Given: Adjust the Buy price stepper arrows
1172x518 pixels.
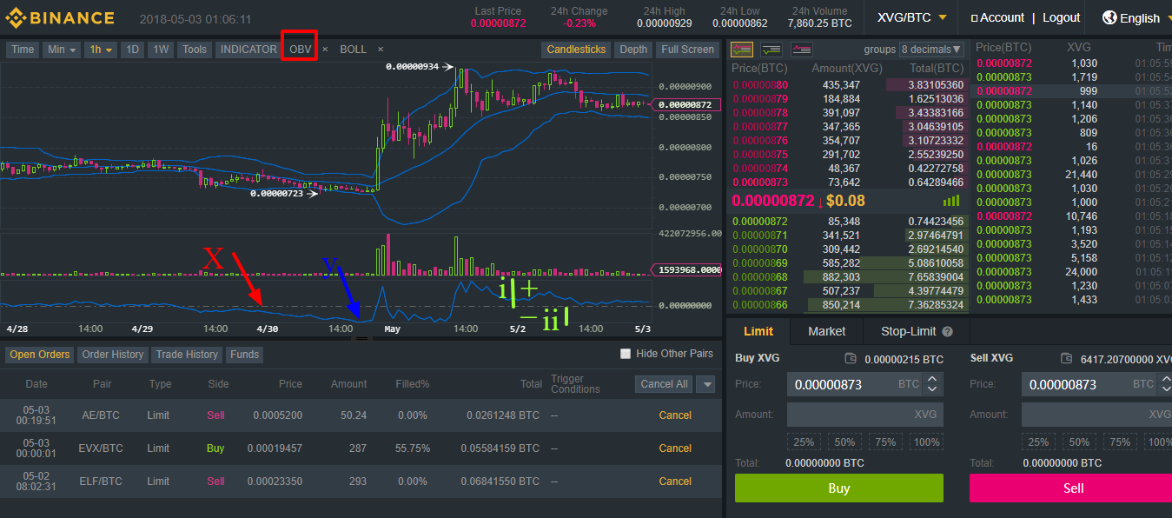Looking at the screenshot, I should (x=933, y=384).
